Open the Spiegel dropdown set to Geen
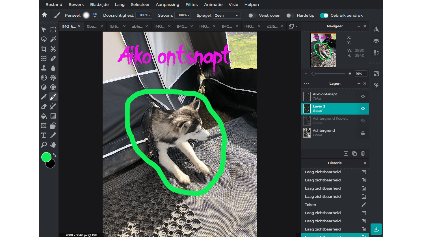Image resolution: width=422 pixels, height=237 pixels. [x=227, y=15]
